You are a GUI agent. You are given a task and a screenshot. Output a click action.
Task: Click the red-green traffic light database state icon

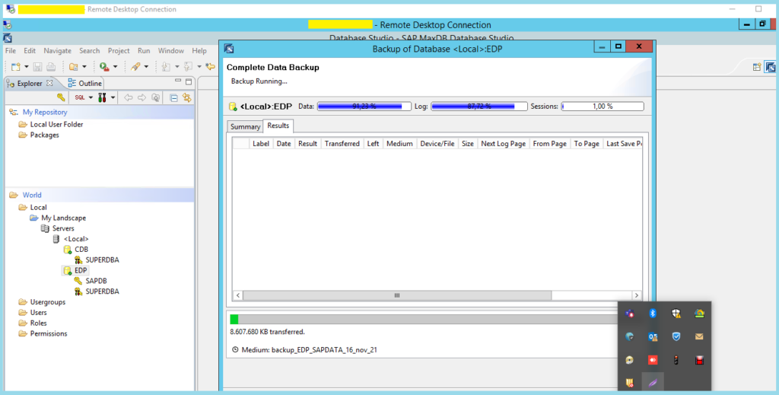[x=103, y=97]
